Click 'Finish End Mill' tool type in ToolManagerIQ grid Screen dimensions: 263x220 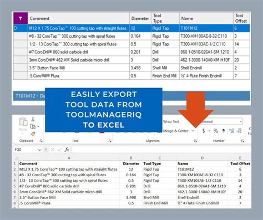(164, 76)
